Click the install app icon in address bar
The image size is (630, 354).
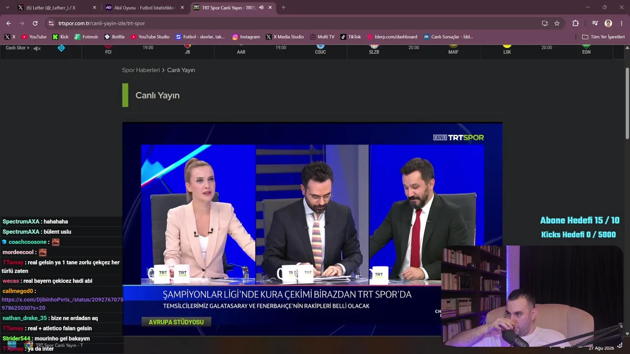(x=545, y=23)
